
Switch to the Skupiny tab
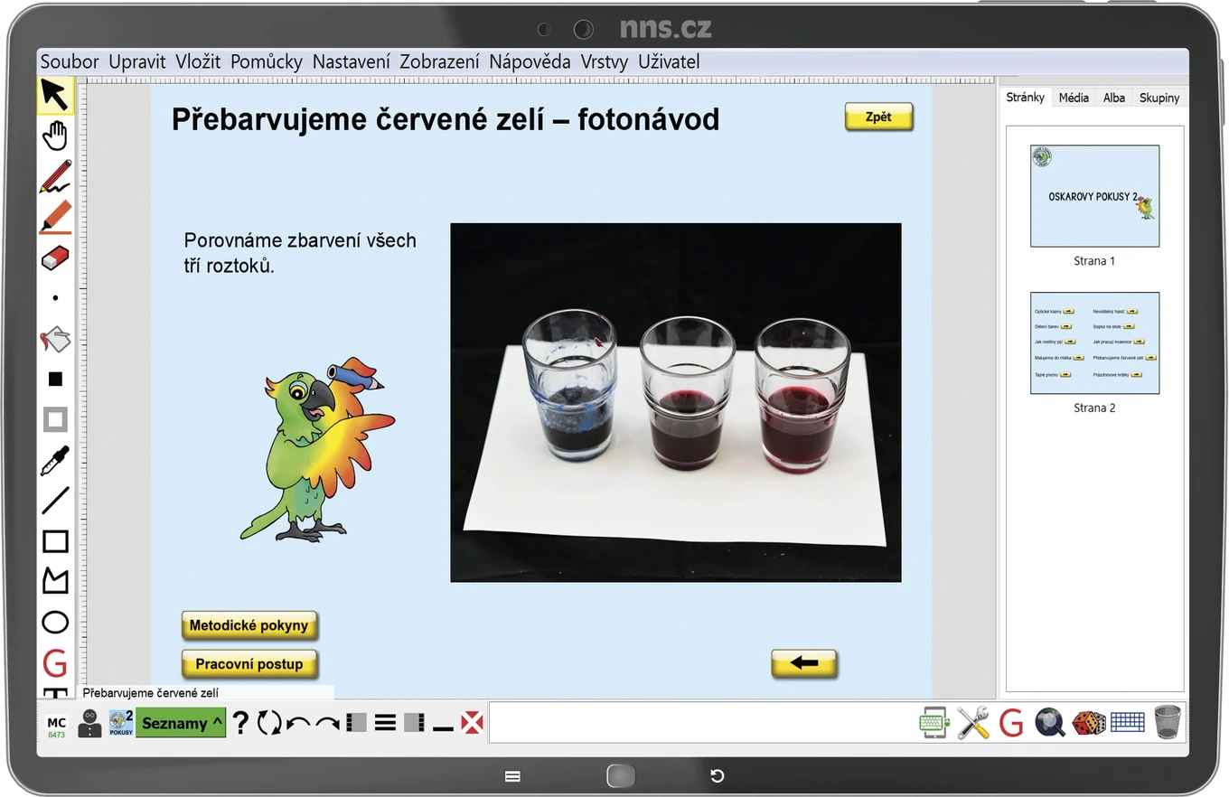click(1159, 98)
